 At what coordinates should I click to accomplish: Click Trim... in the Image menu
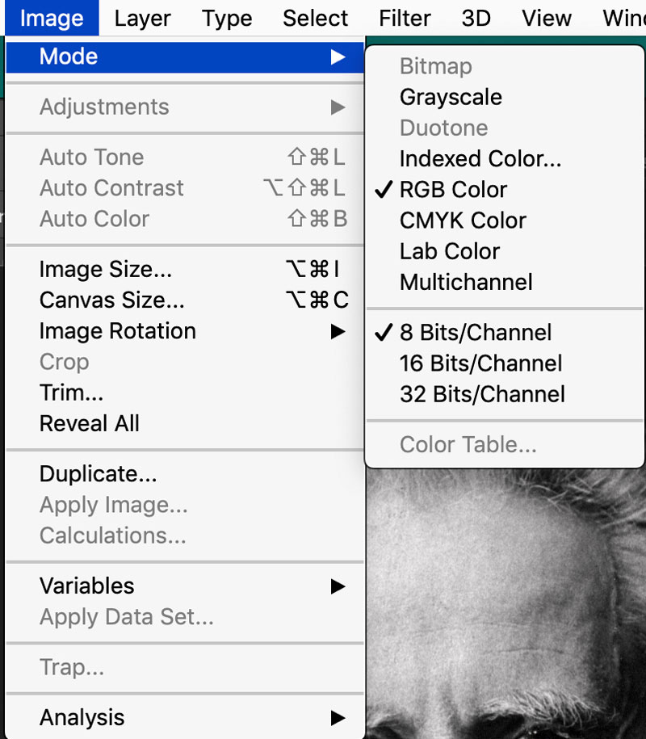pos(71,393)
